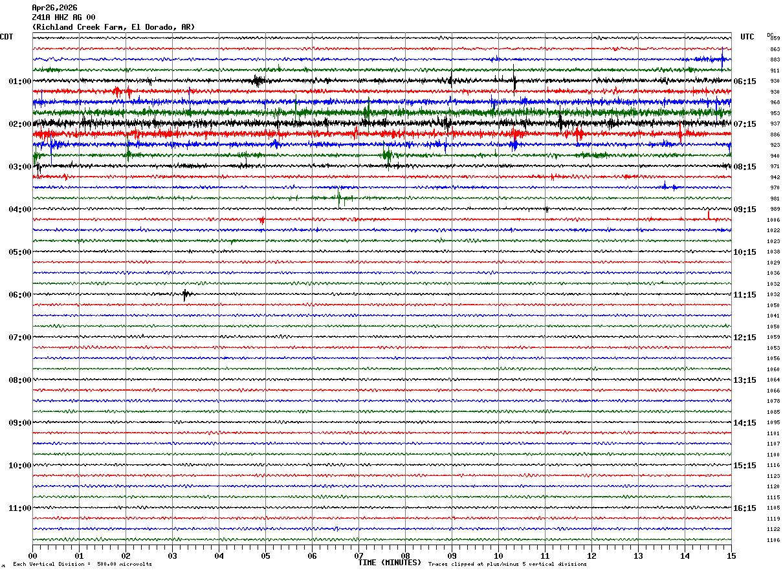The height and width of the screenshot is (573, 783).
Task: Click the DC offset value 859
Action: click(x=775, y=39)
